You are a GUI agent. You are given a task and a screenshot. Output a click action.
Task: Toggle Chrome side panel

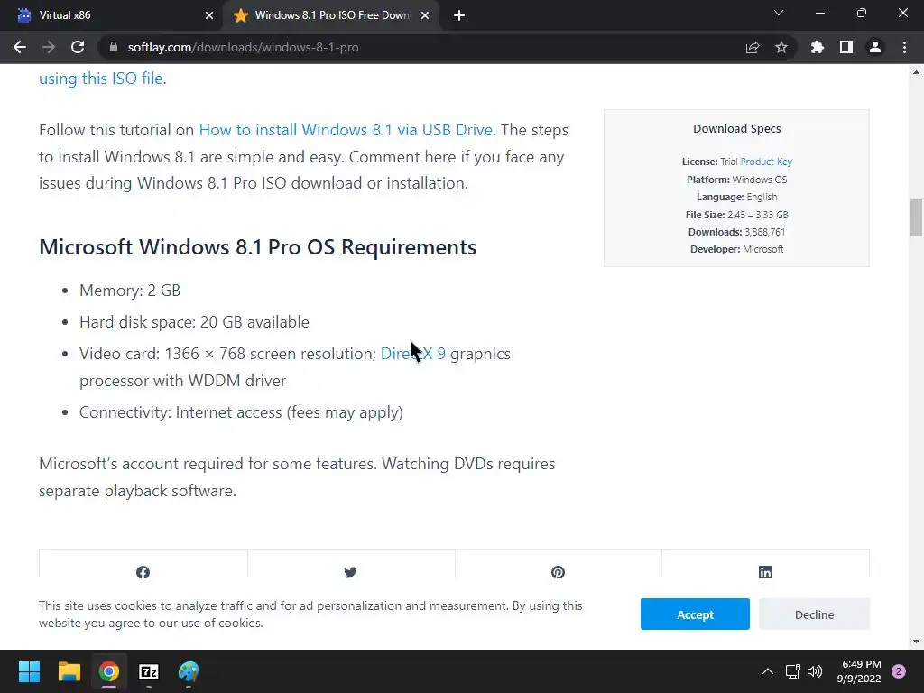[x=846, y=47]
